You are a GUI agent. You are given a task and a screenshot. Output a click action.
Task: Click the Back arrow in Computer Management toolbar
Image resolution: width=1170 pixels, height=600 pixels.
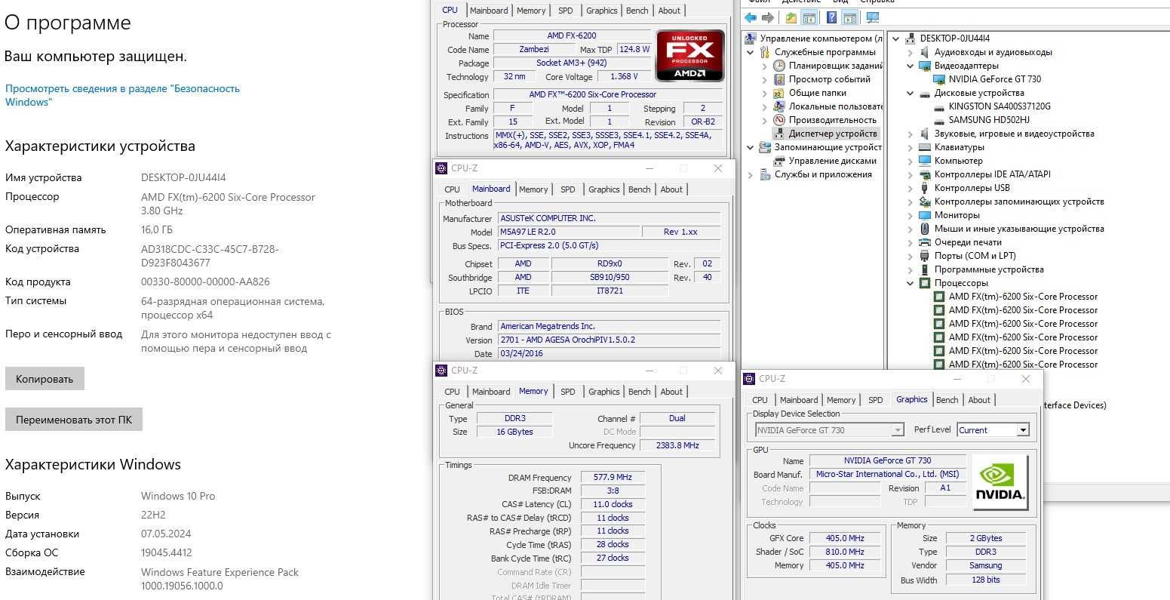point(751,17)
